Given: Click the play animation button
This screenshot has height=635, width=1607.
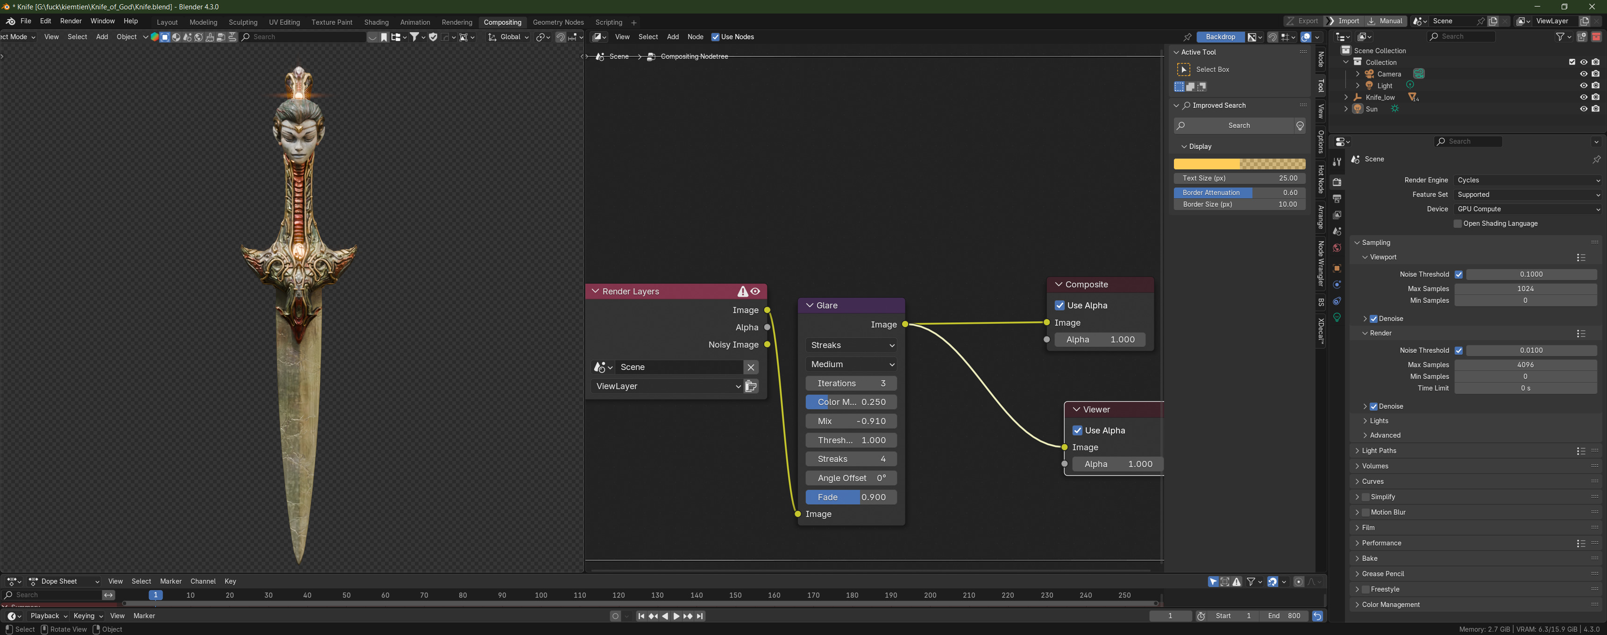Looking at the screenshot, I should pos(676,616).
